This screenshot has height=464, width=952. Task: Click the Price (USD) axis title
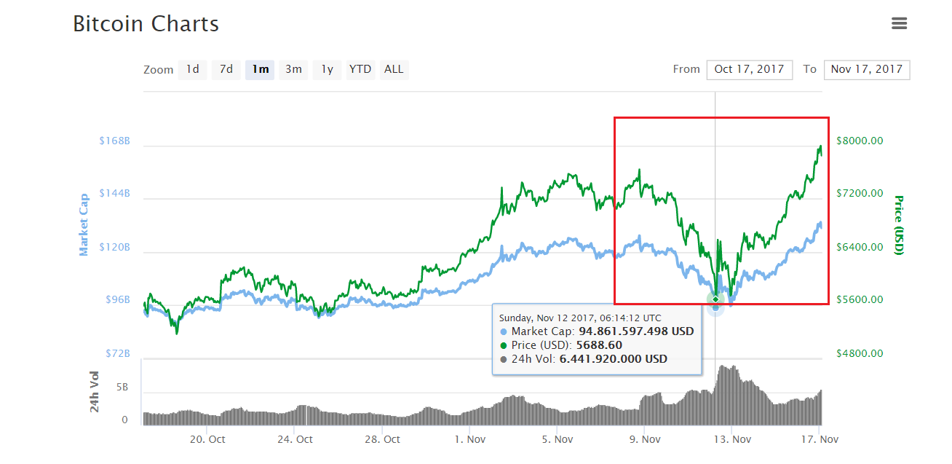click(898, 225)
